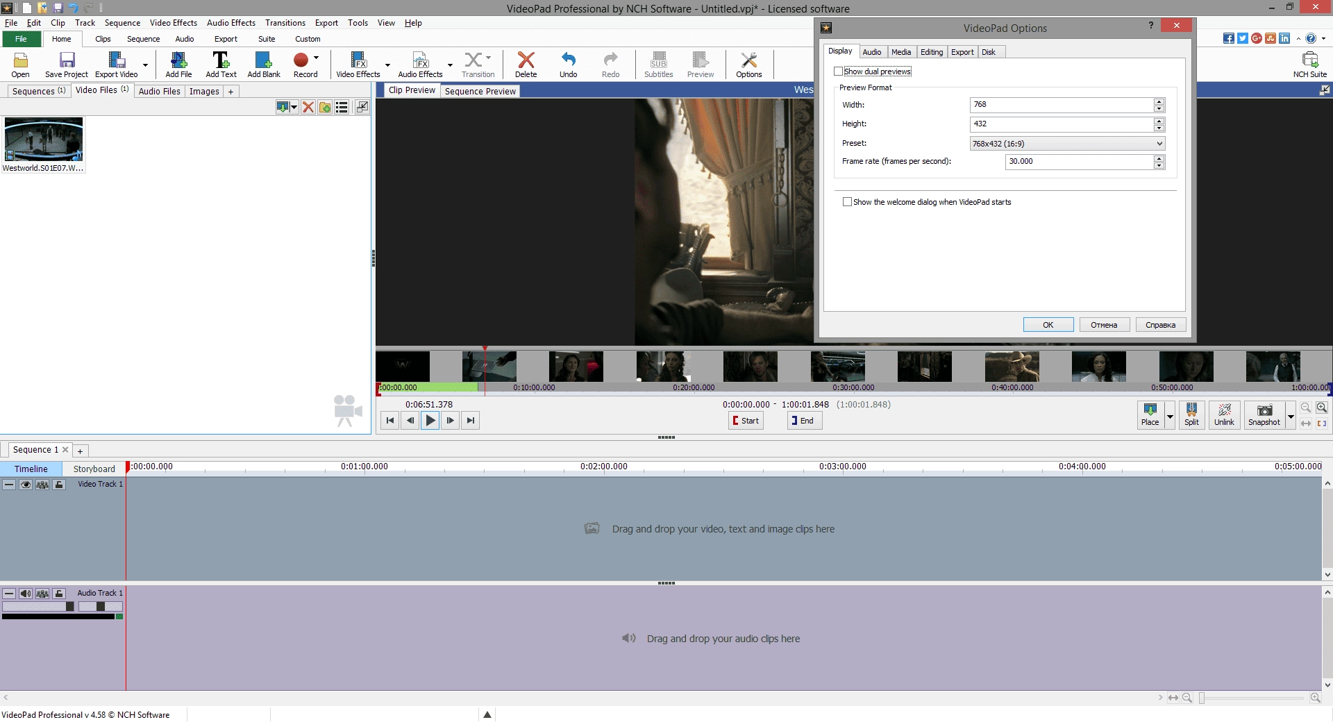Image resolution: width=1333 pixels, height=722 pixels.
Task: Enable Show dual previews checkbox
Action: (838, 72)
